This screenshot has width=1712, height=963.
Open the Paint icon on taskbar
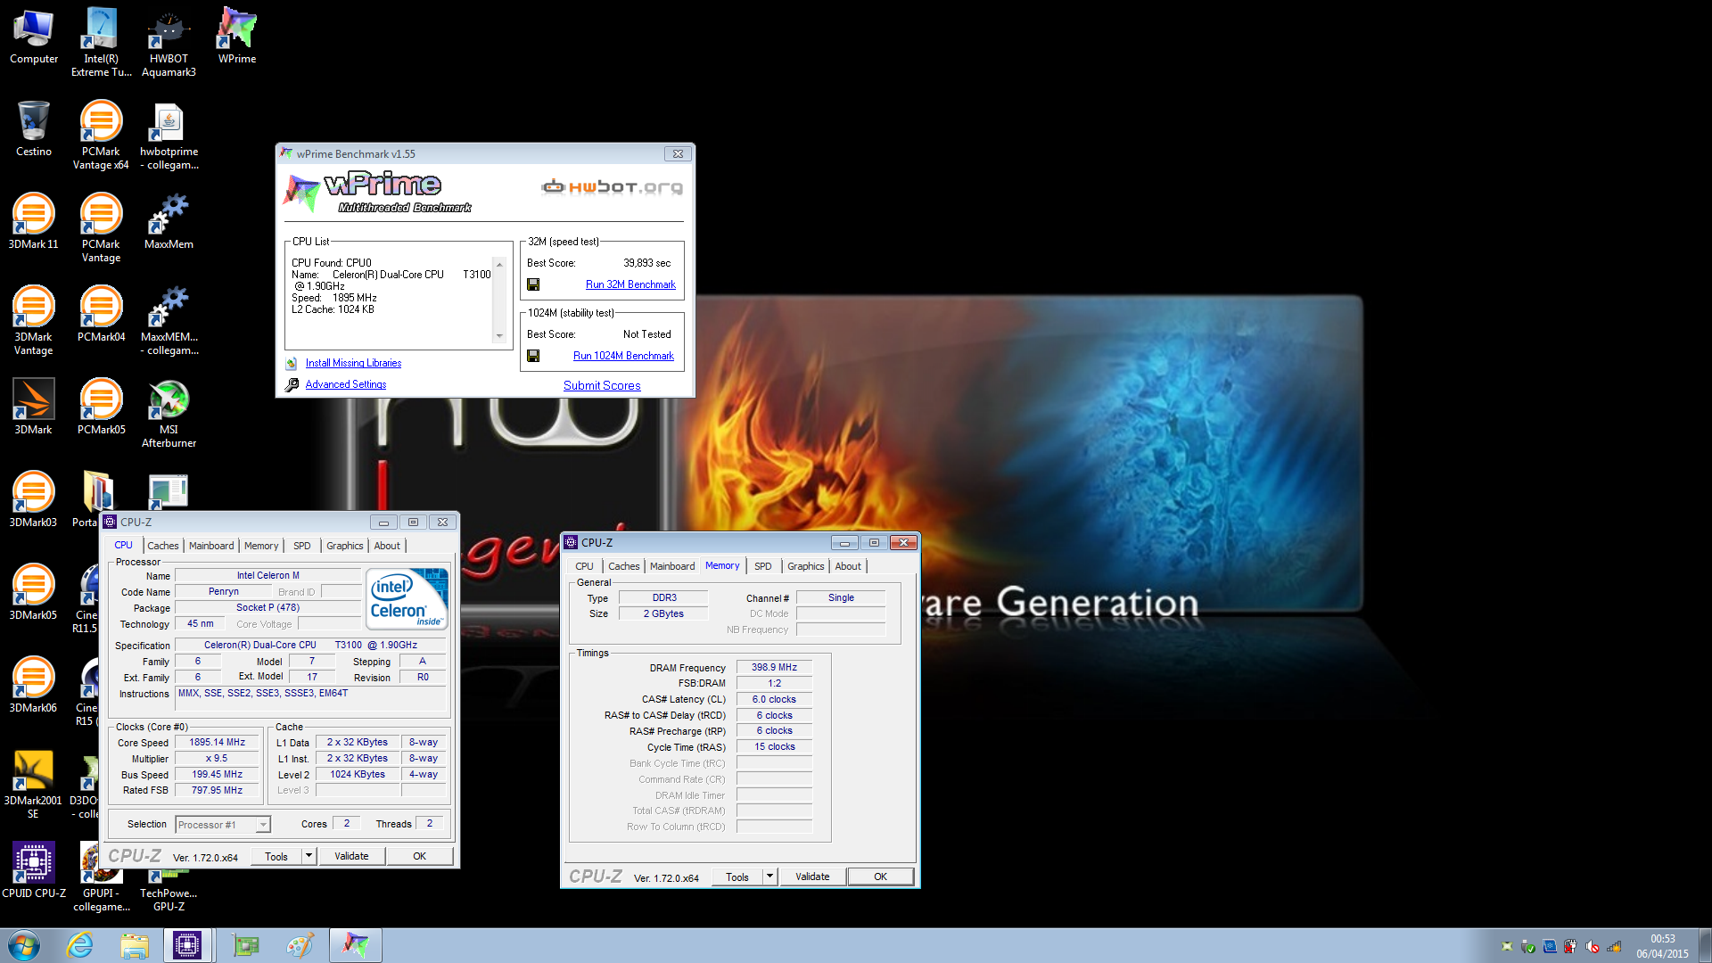click(x=300, y=945)
